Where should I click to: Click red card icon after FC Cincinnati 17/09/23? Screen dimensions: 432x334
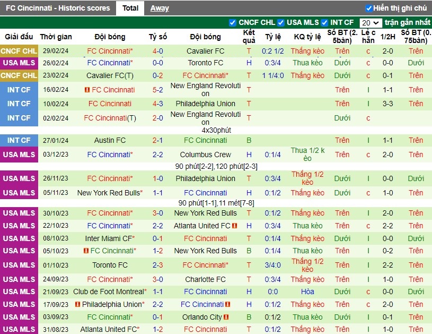point(227,304)
